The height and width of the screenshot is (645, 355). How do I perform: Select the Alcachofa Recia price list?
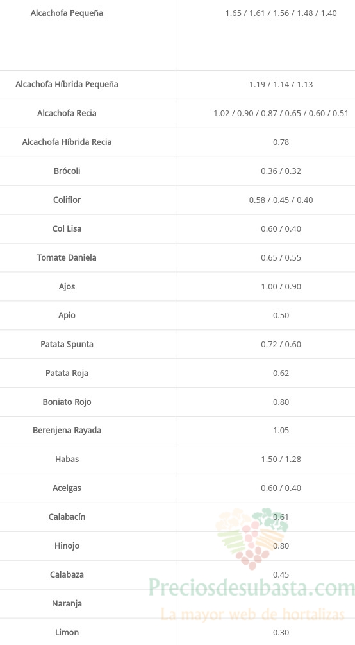pyautogui.click(x=281, y=113)
